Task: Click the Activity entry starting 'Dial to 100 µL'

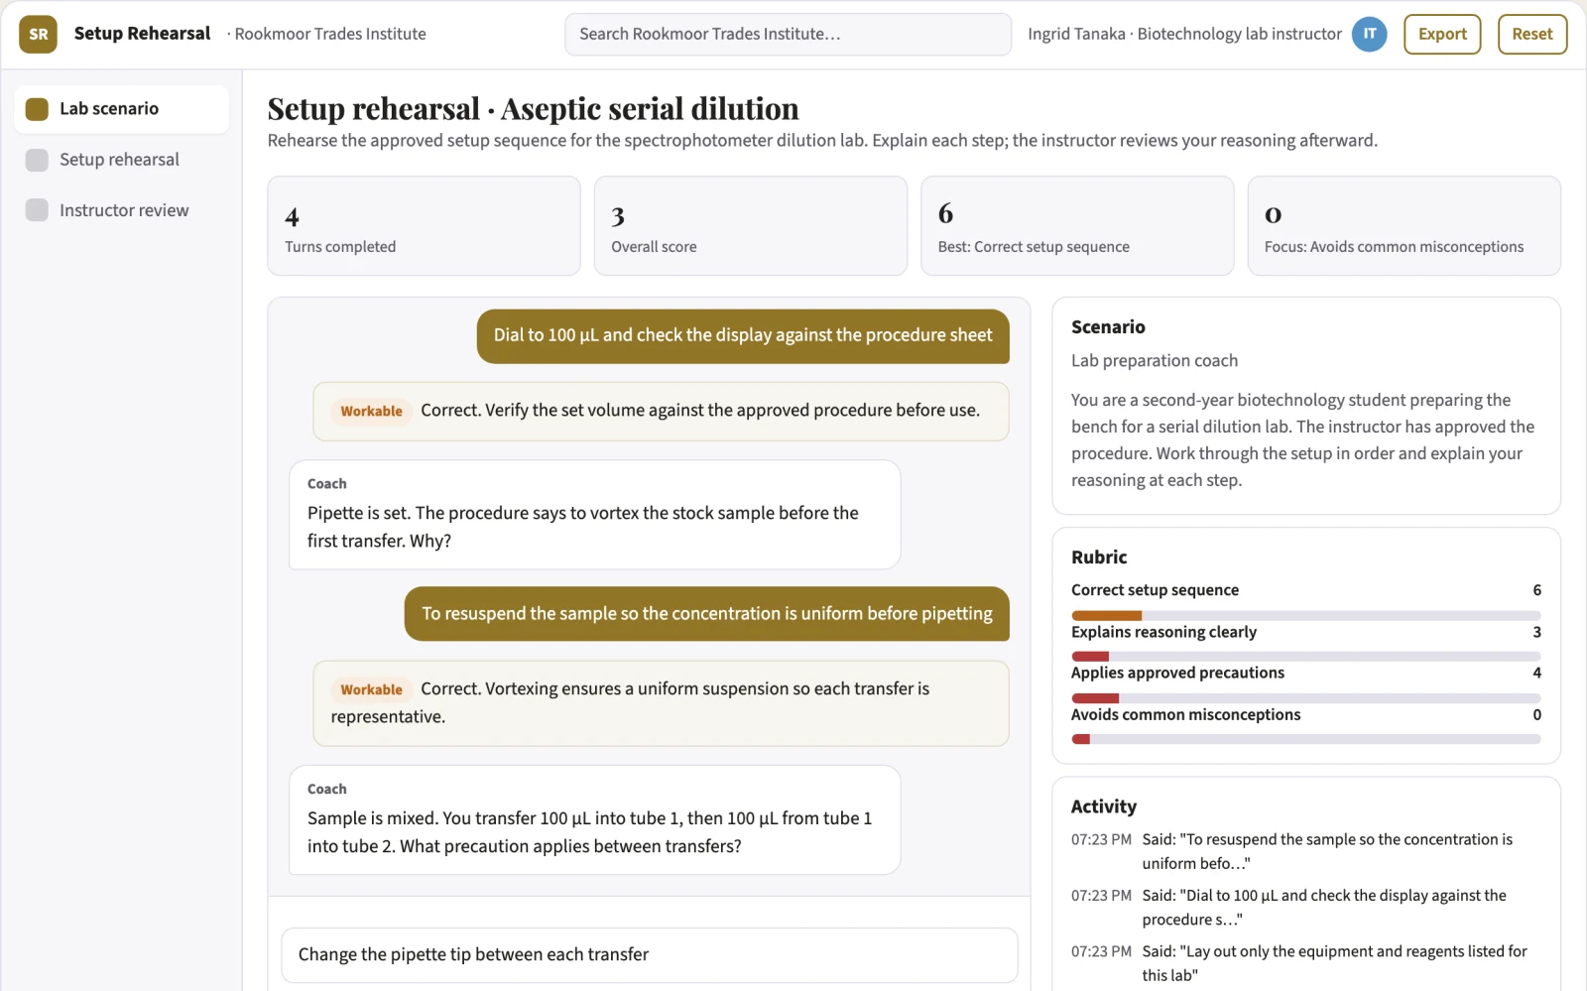Action: [1305, 908]
